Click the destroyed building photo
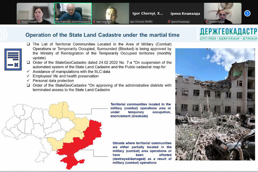The height and width of the screenshot is (172, 258). point(215,104)
